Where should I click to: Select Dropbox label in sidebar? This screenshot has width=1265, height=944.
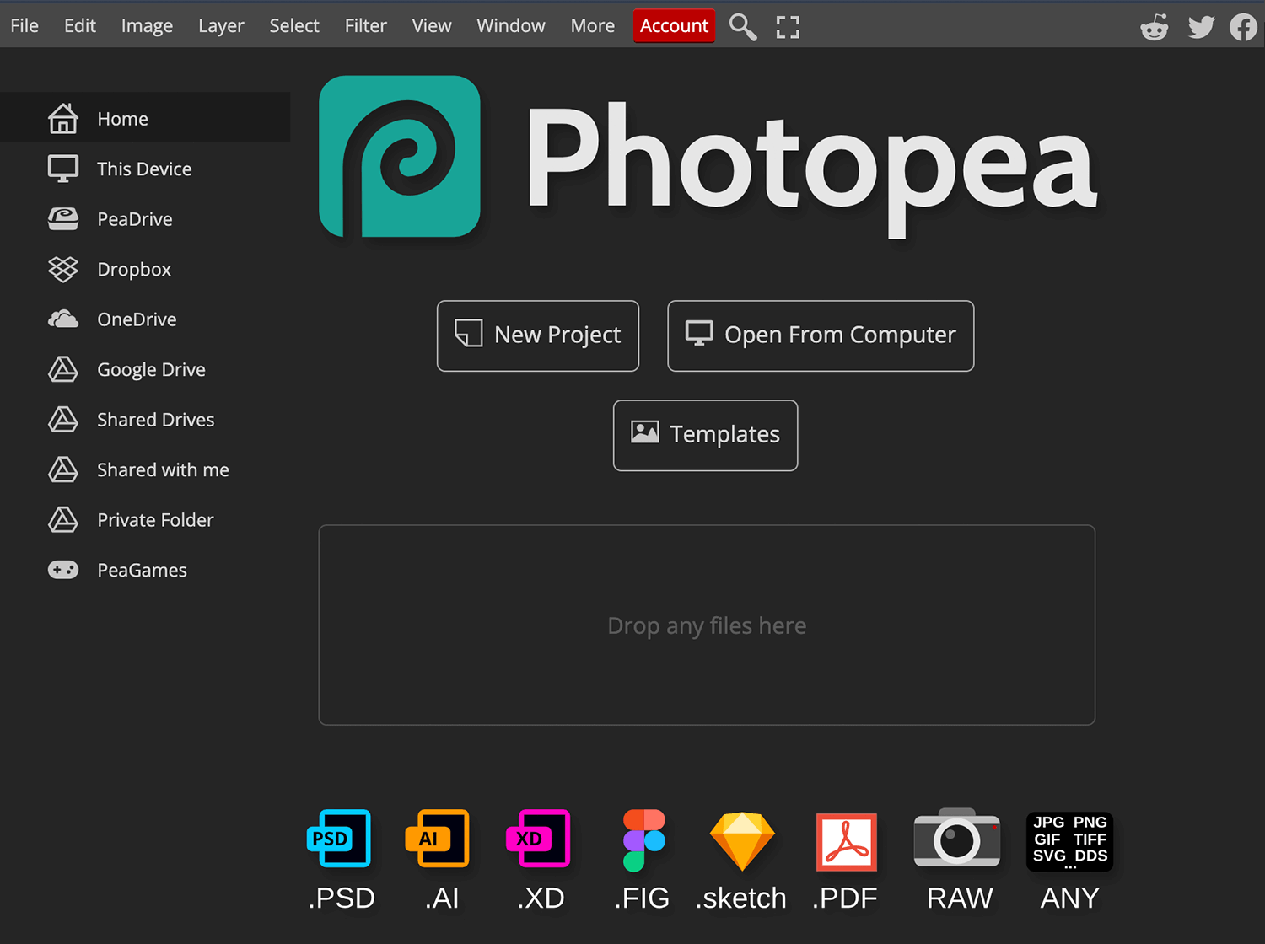pyautogui.click(x=134, y=270)
